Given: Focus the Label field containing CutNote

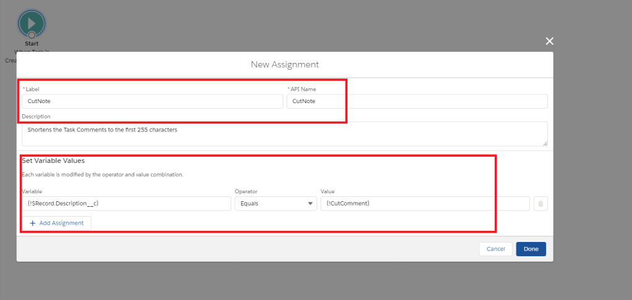Looking at the screenshot, I should [152, 101].
